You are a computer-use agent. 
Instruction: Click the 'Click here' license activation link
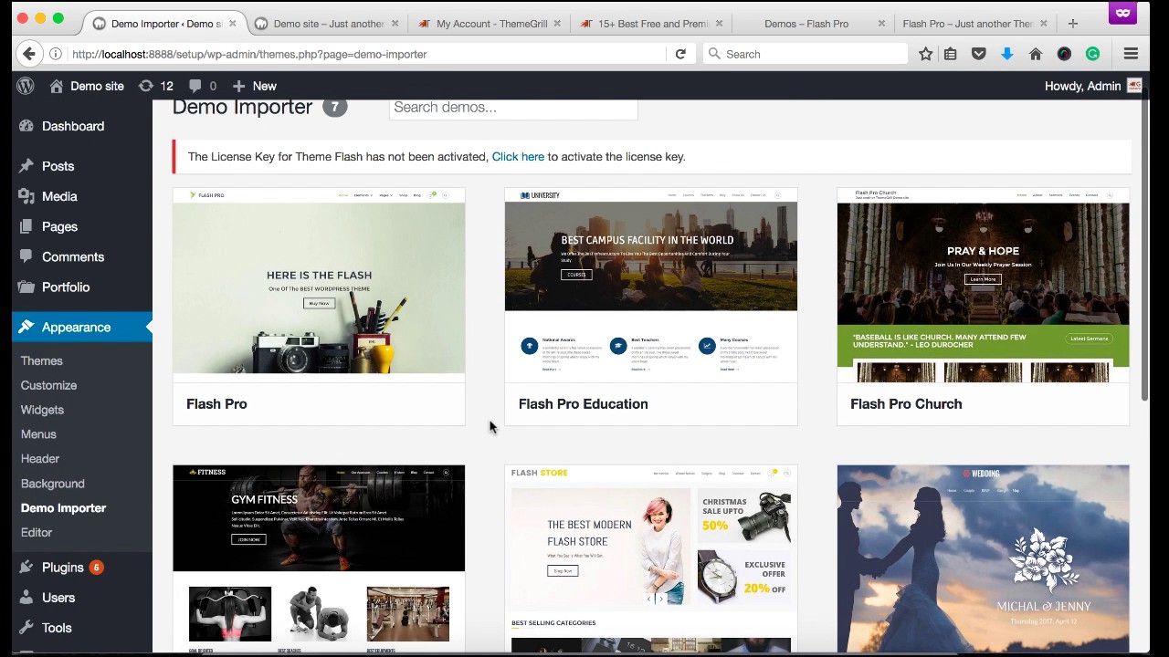point(518,157)
